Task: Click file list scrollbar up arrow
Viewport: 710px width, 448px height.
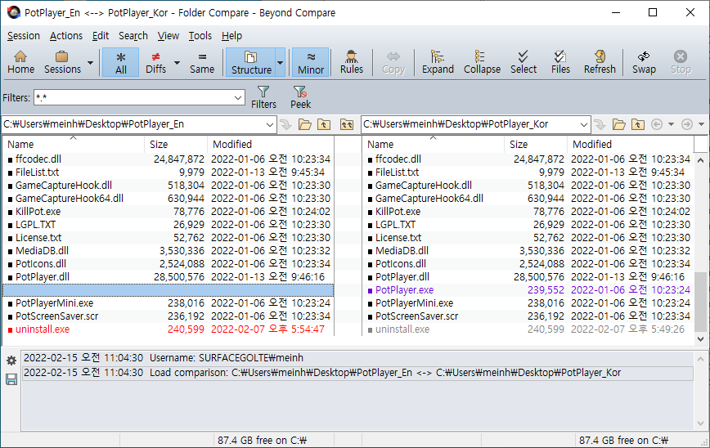Action: click(x=700, y=160)
